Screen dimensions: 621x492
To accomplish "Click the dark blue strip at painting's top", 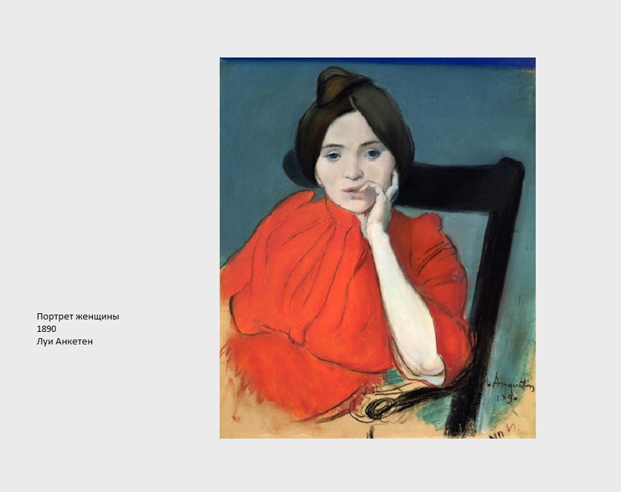I will (378, 62).
